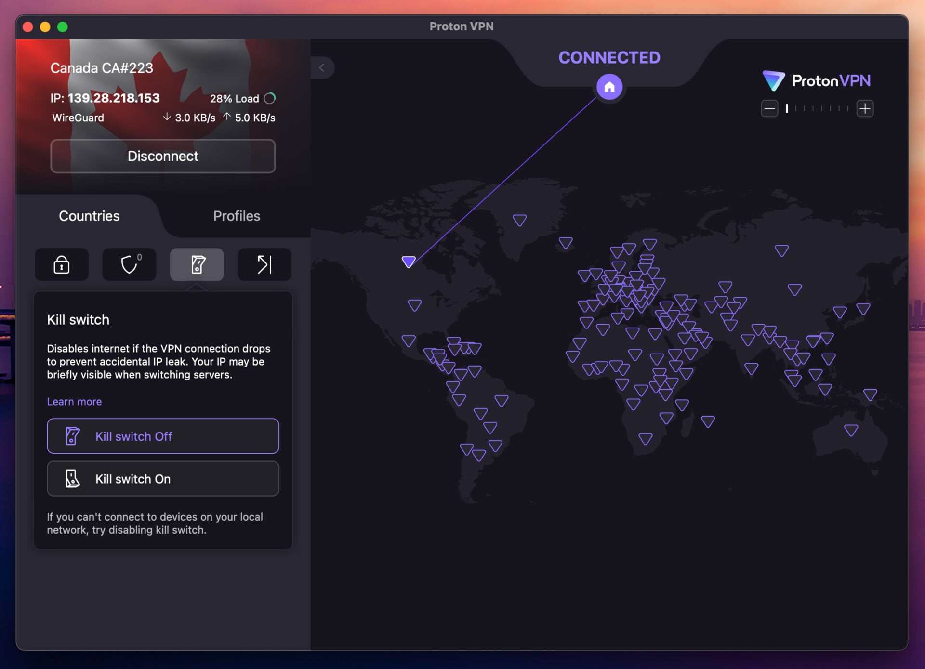The height and width of the screenshot is (669, 925).
Task: Click the Canada CA#223 server name
Action: [102, 68]
